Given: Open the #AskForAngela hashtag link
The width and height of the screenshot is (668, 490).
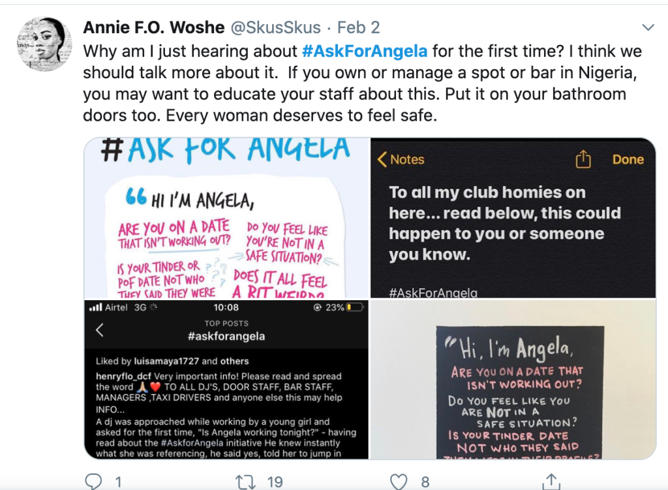Looking at the screenshot, I should 365,51.
